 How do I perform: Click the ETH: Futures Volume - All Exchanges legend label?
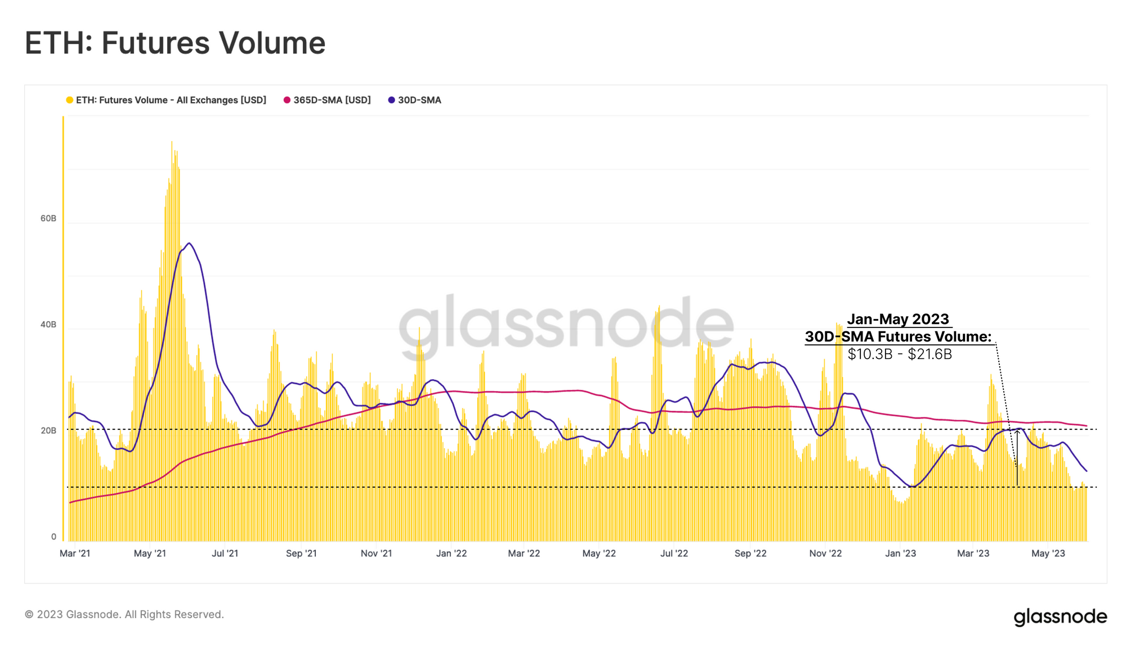(x=171, y=100)
